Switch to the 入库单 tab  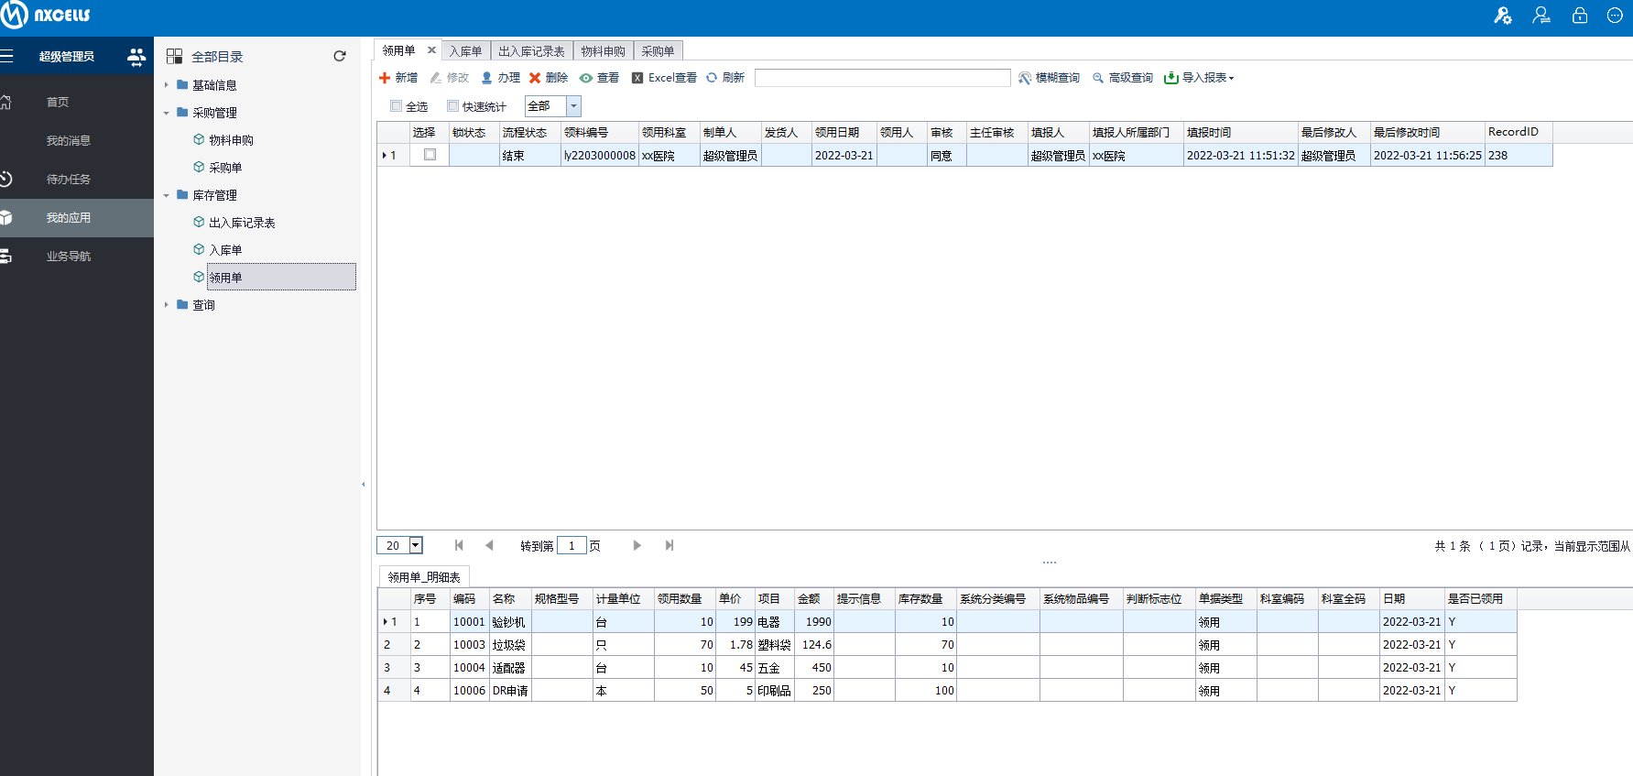(465, 51)
